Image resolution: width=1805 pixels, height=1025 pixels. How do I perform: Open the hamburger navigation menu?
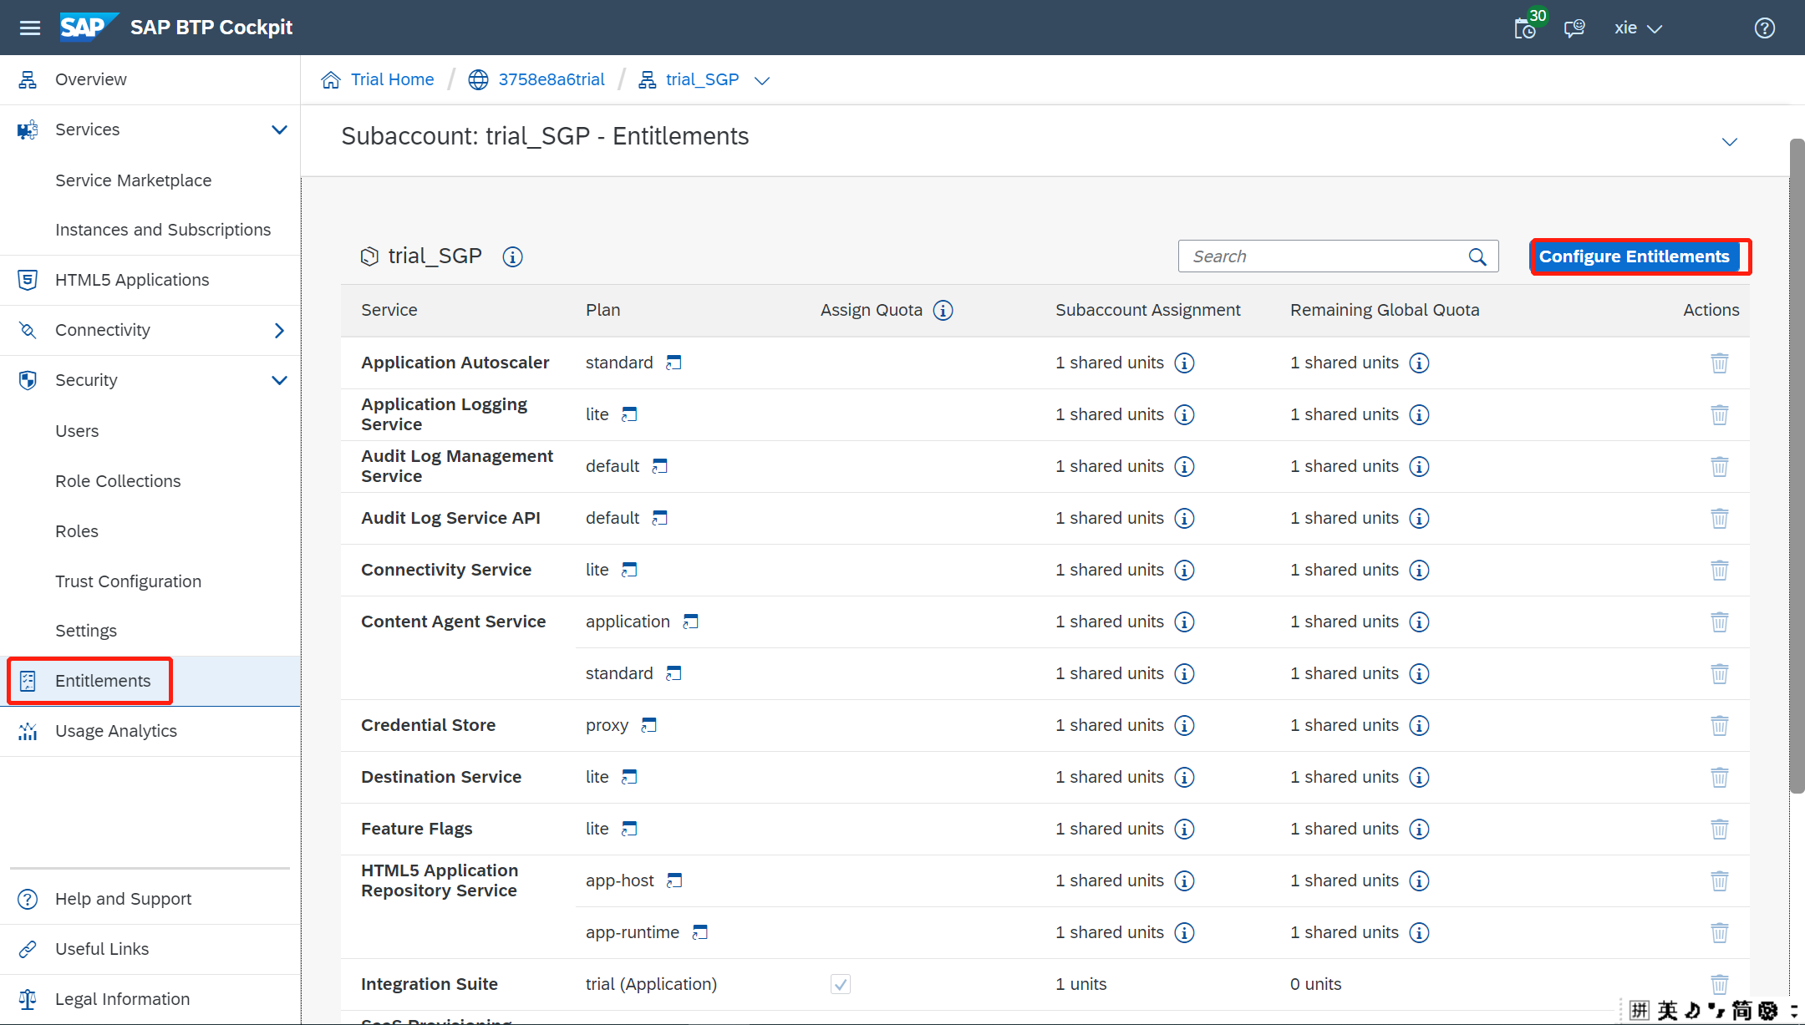pyautogui.click(x=30, y=28)
